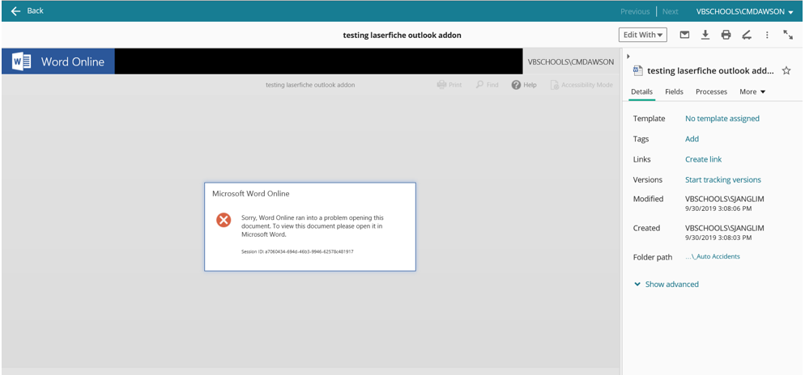The width and height of the screenshot is (805, 375).
Task: Switch to the Processes tab
Action: (712, 91)
